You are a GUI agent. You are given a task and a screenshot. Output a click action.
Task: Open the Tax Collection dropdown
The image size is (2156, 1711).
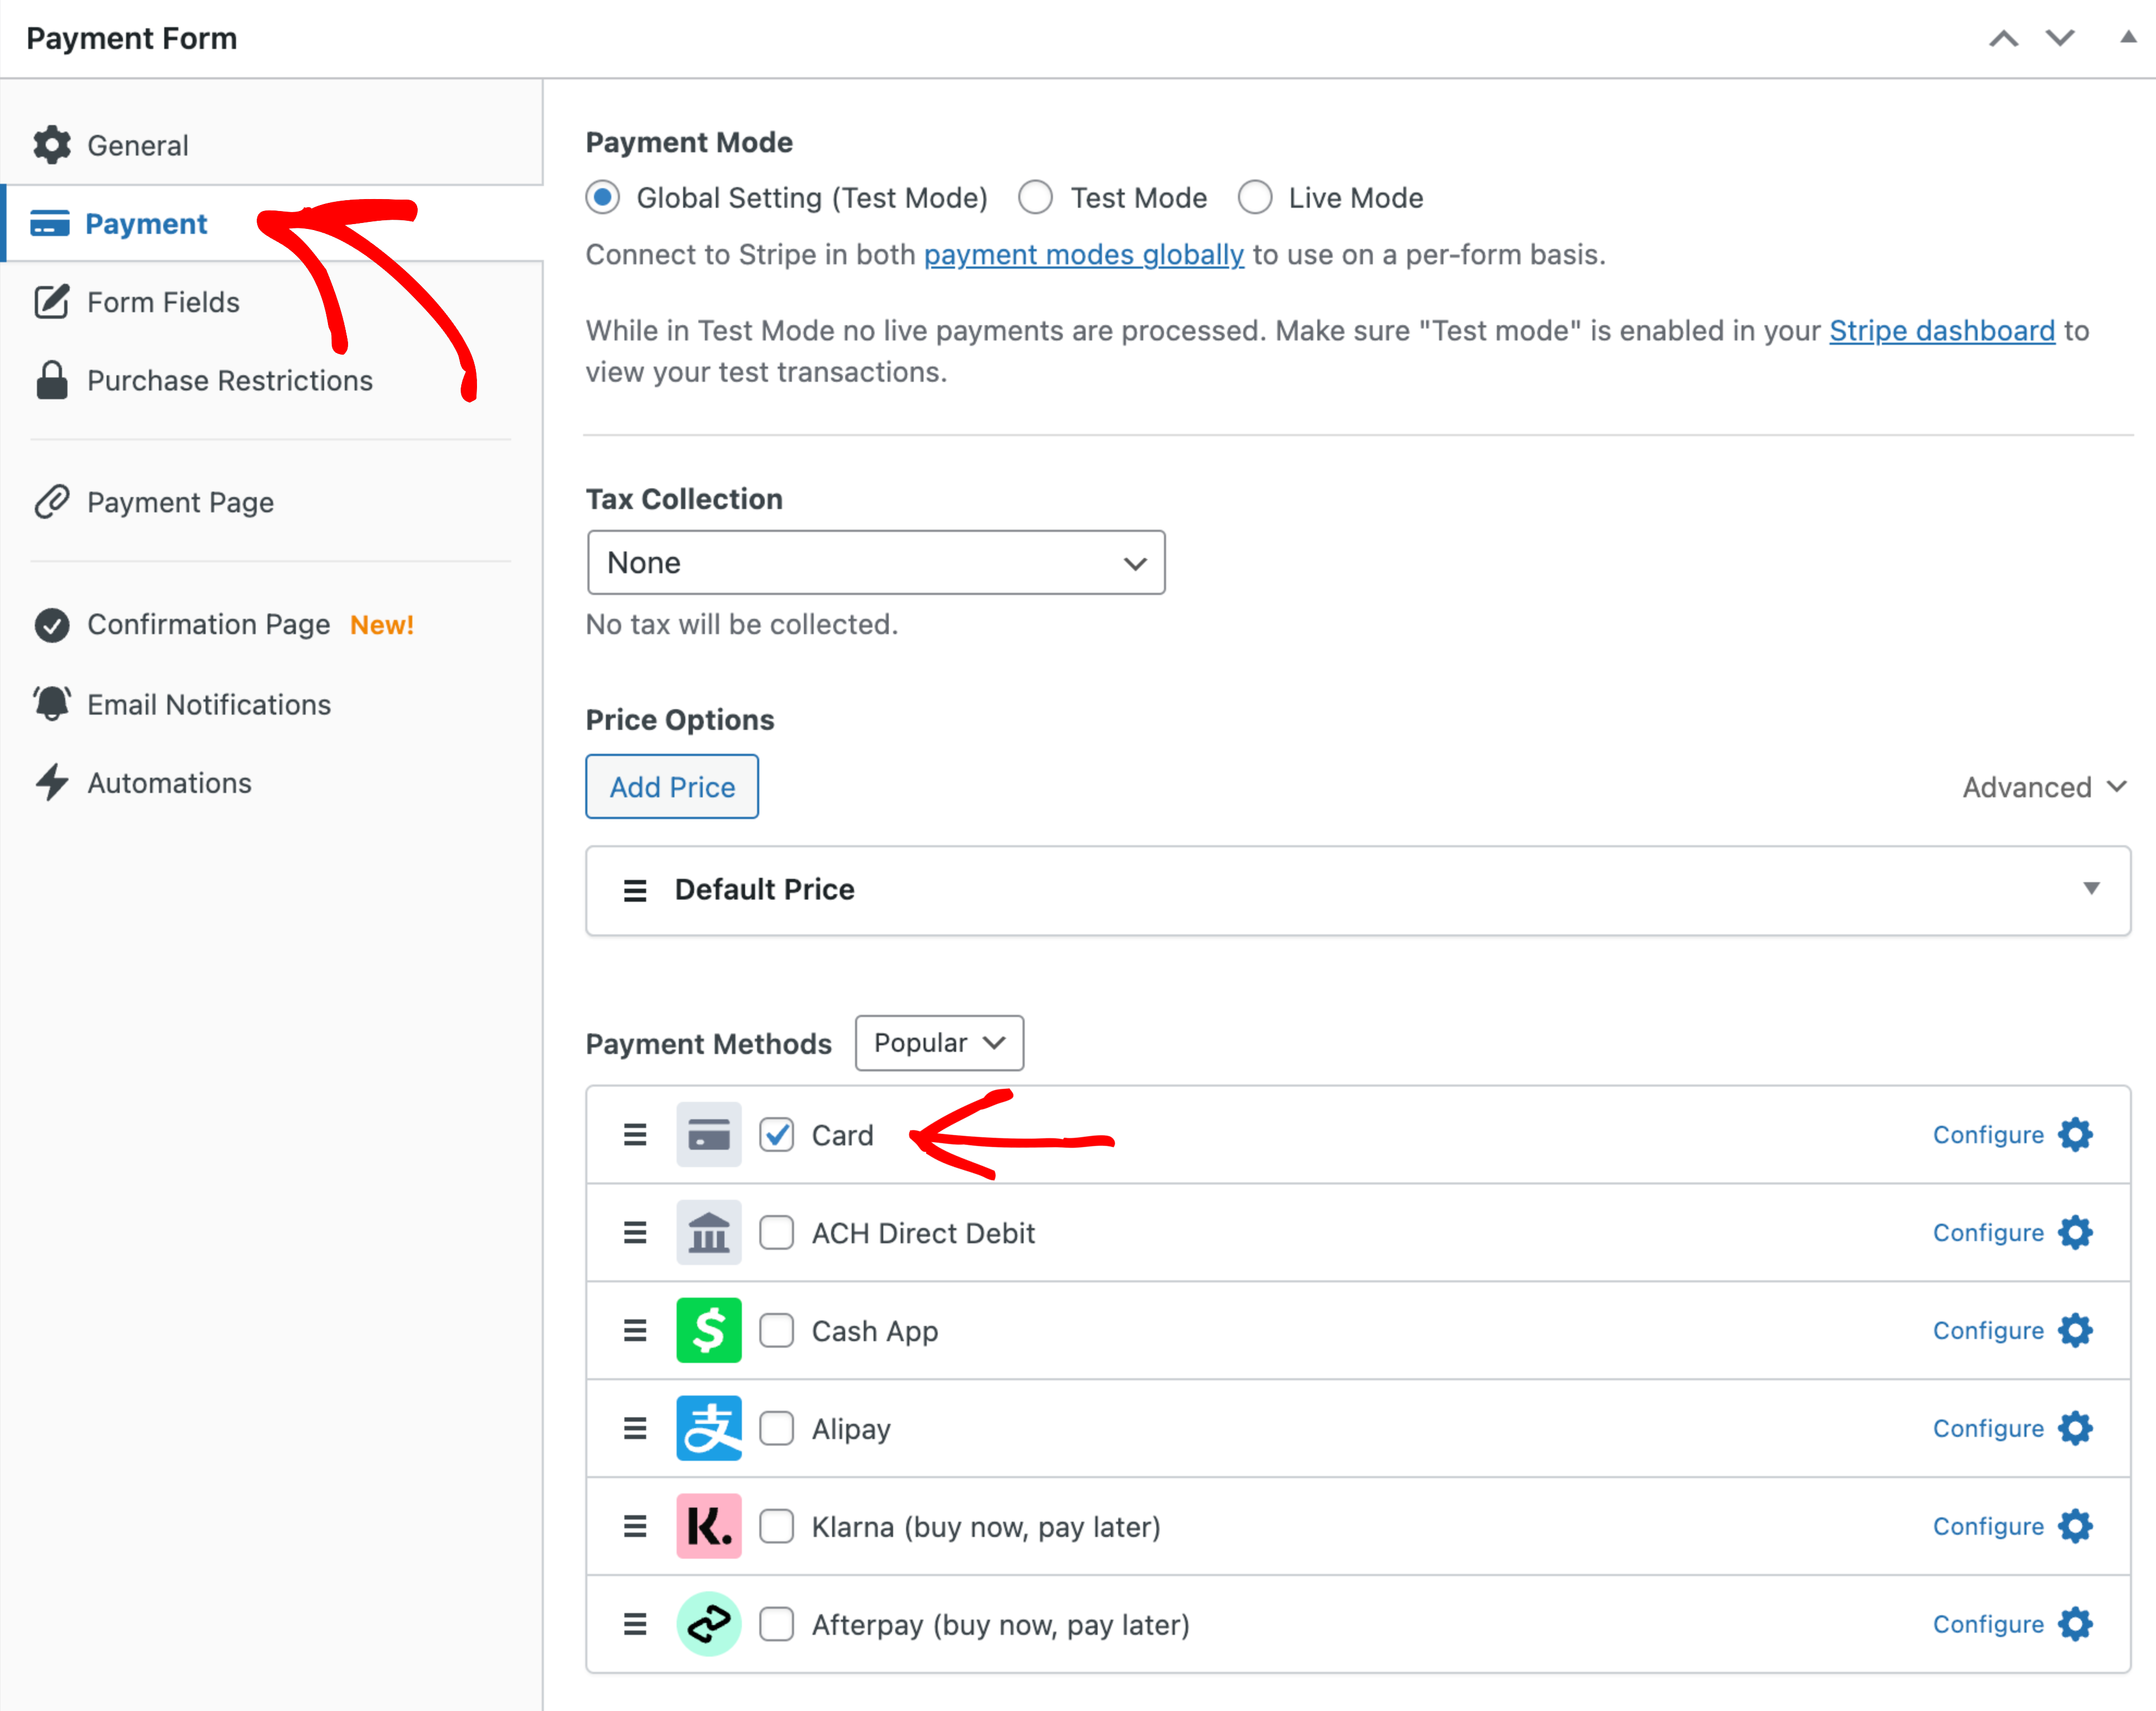pos(875,563)
